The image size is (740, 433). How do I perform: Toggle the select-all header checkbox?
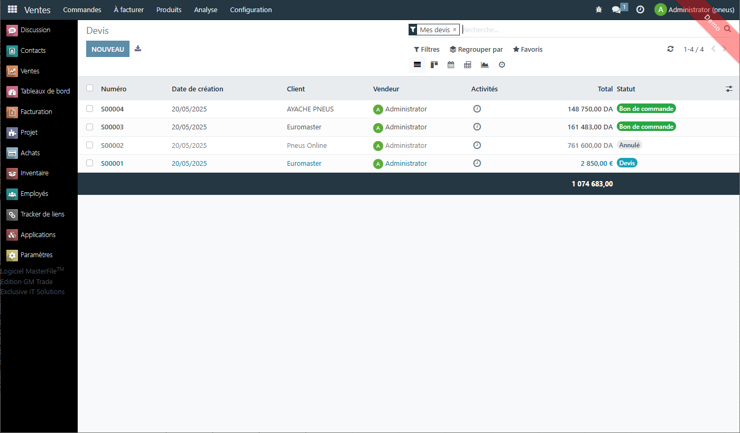click(x=89, y=88)
